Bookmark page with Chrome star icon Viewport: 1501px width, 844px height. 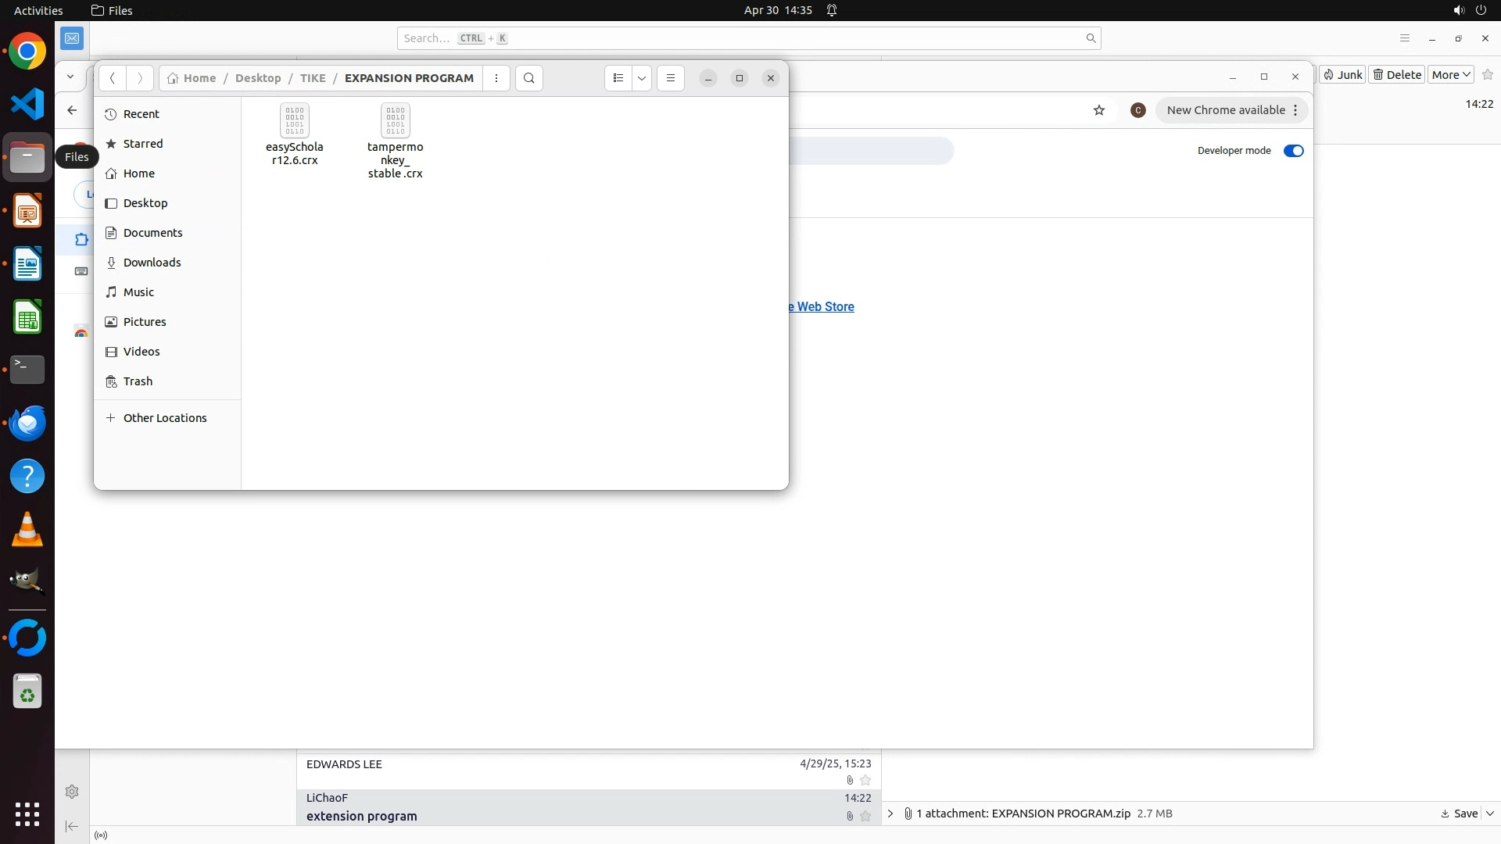click(1099, 110)
